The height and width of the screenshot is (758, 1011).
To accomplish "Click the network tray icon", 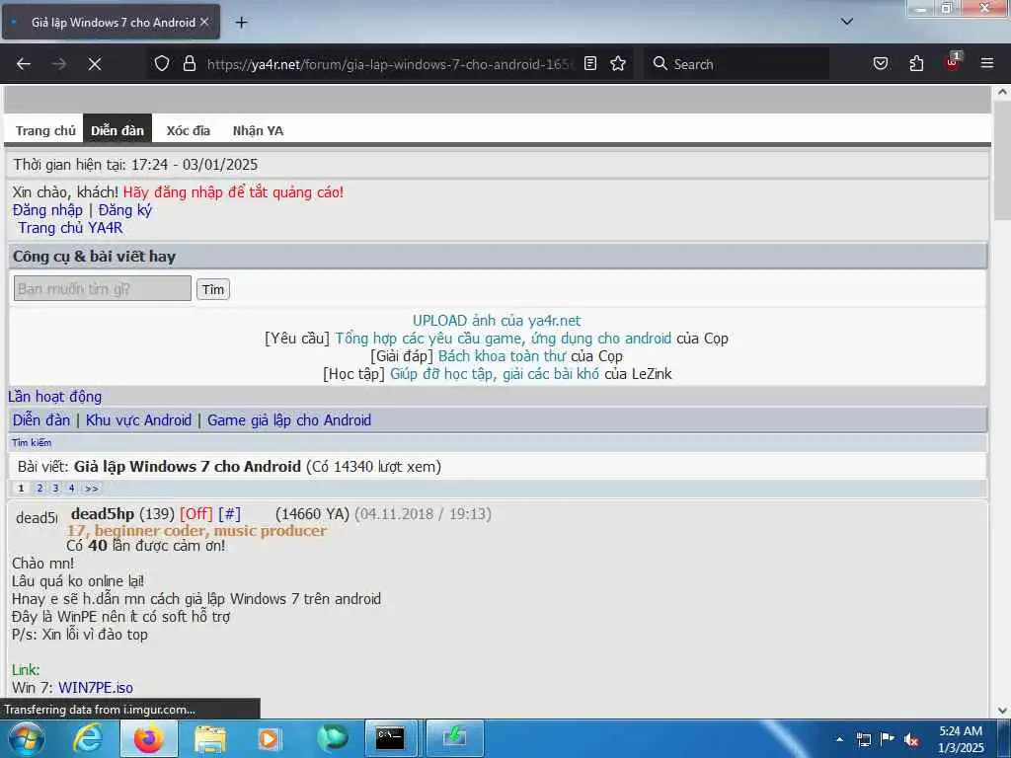I will (x=863, y=739).
